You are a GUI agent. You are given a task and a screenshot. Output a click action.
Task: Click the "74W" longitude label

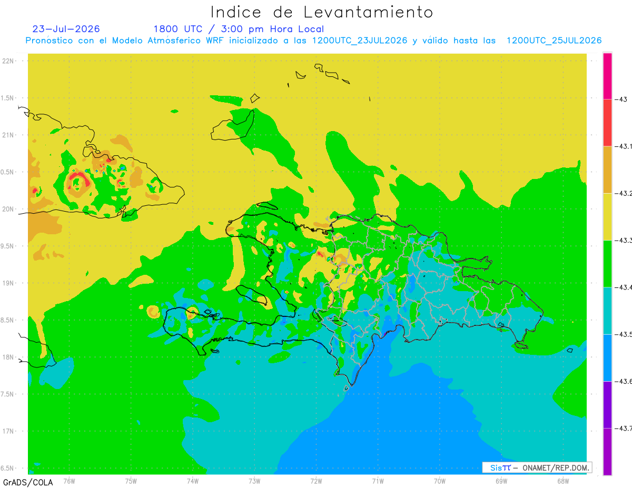[x=192, y=481]
